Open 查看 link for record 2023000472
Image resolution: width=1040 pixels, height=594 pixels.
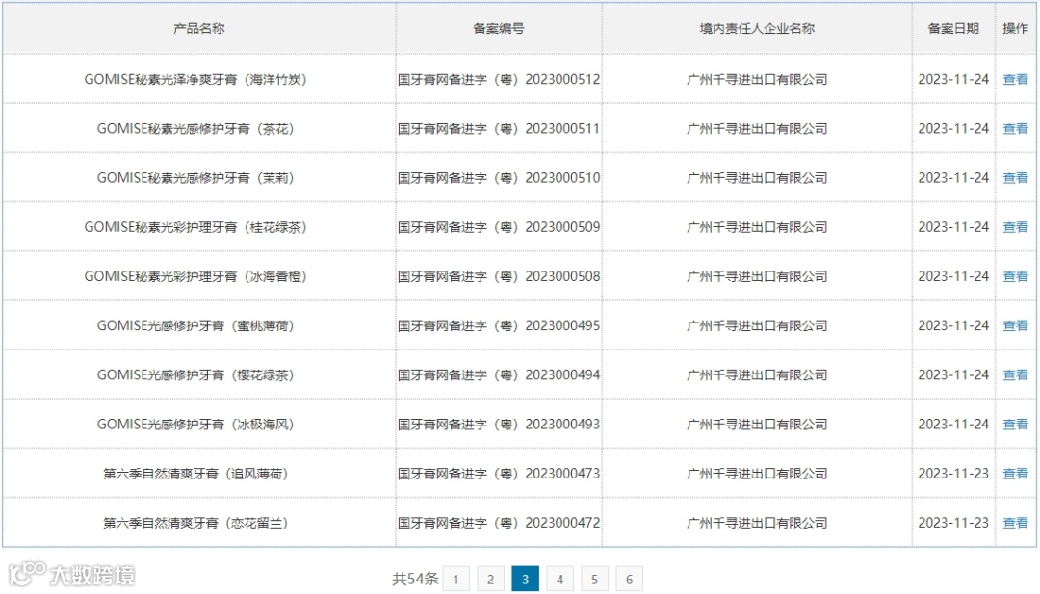point(1015,523)
